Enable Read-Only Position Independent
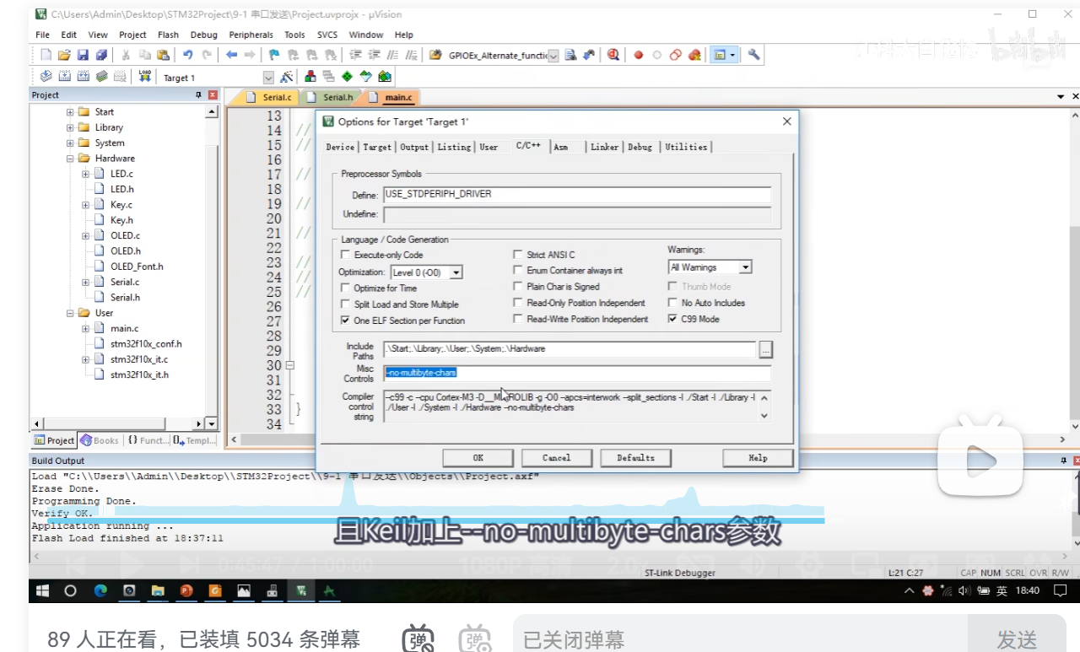The height and width of the screenshot is (652, 1080). tap(518, 303)
